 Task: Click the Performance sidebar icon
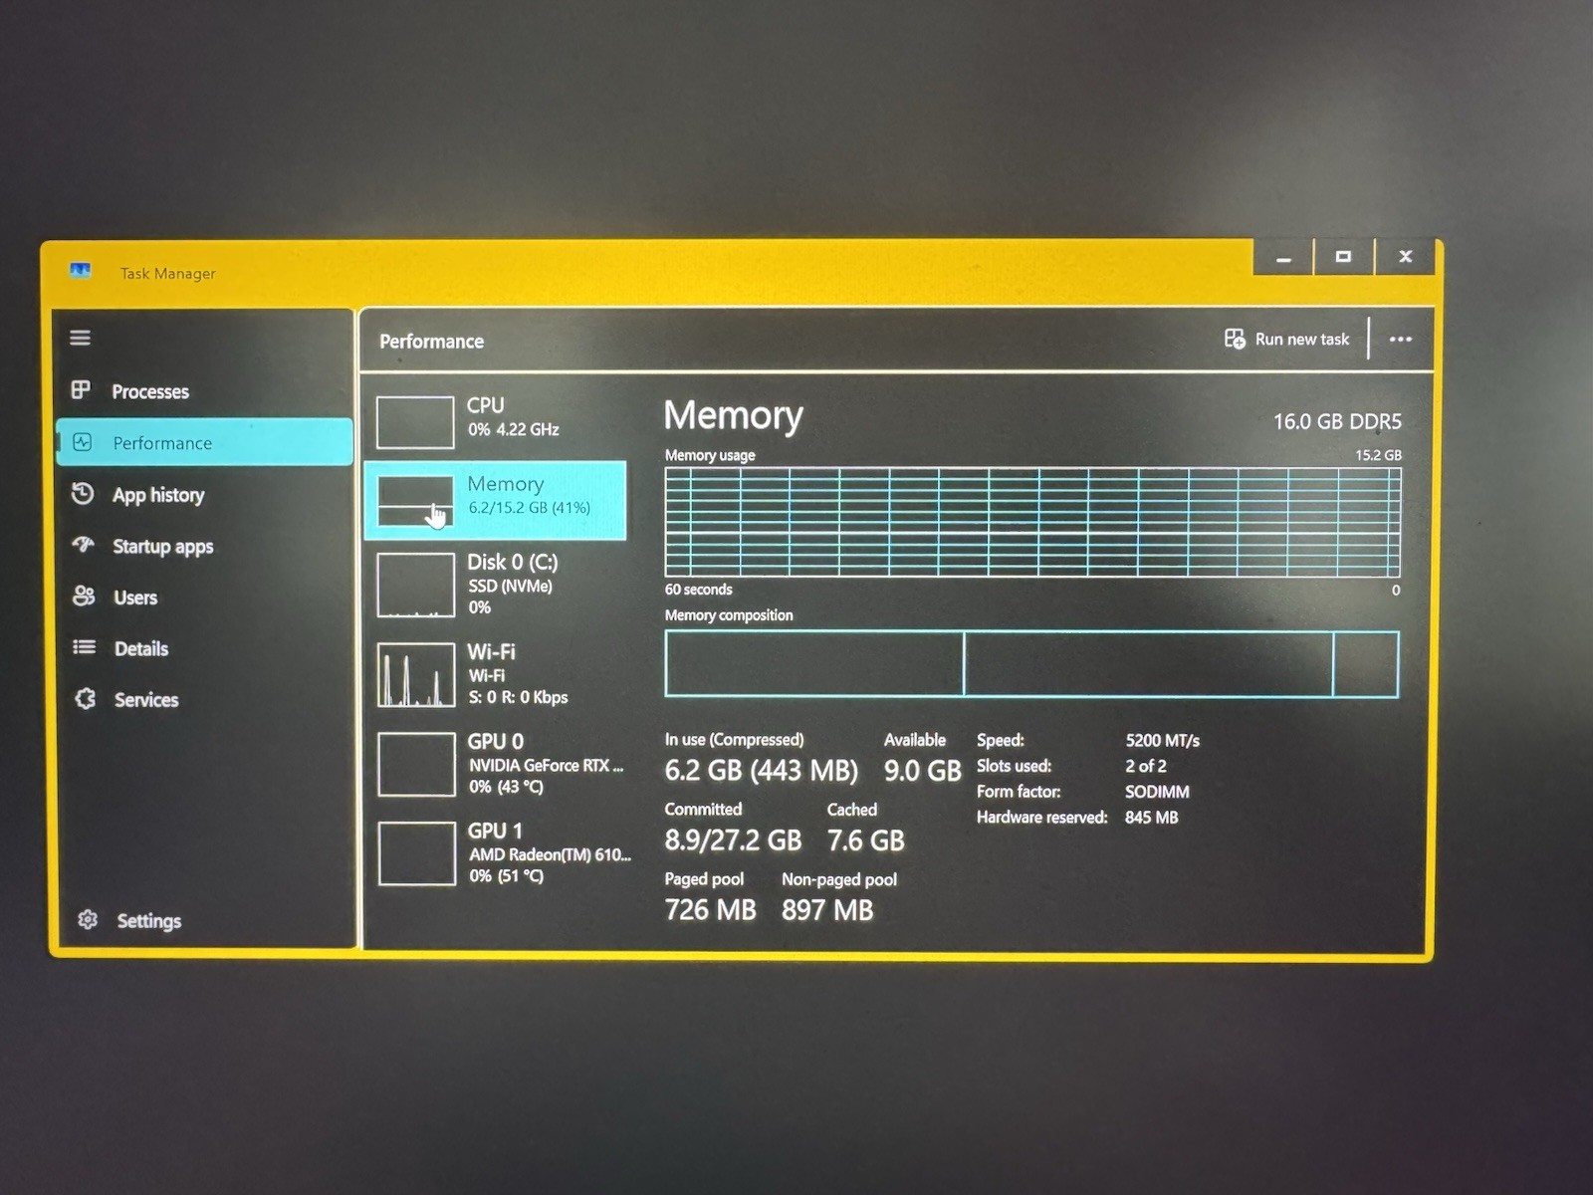(x=83, y=442)
